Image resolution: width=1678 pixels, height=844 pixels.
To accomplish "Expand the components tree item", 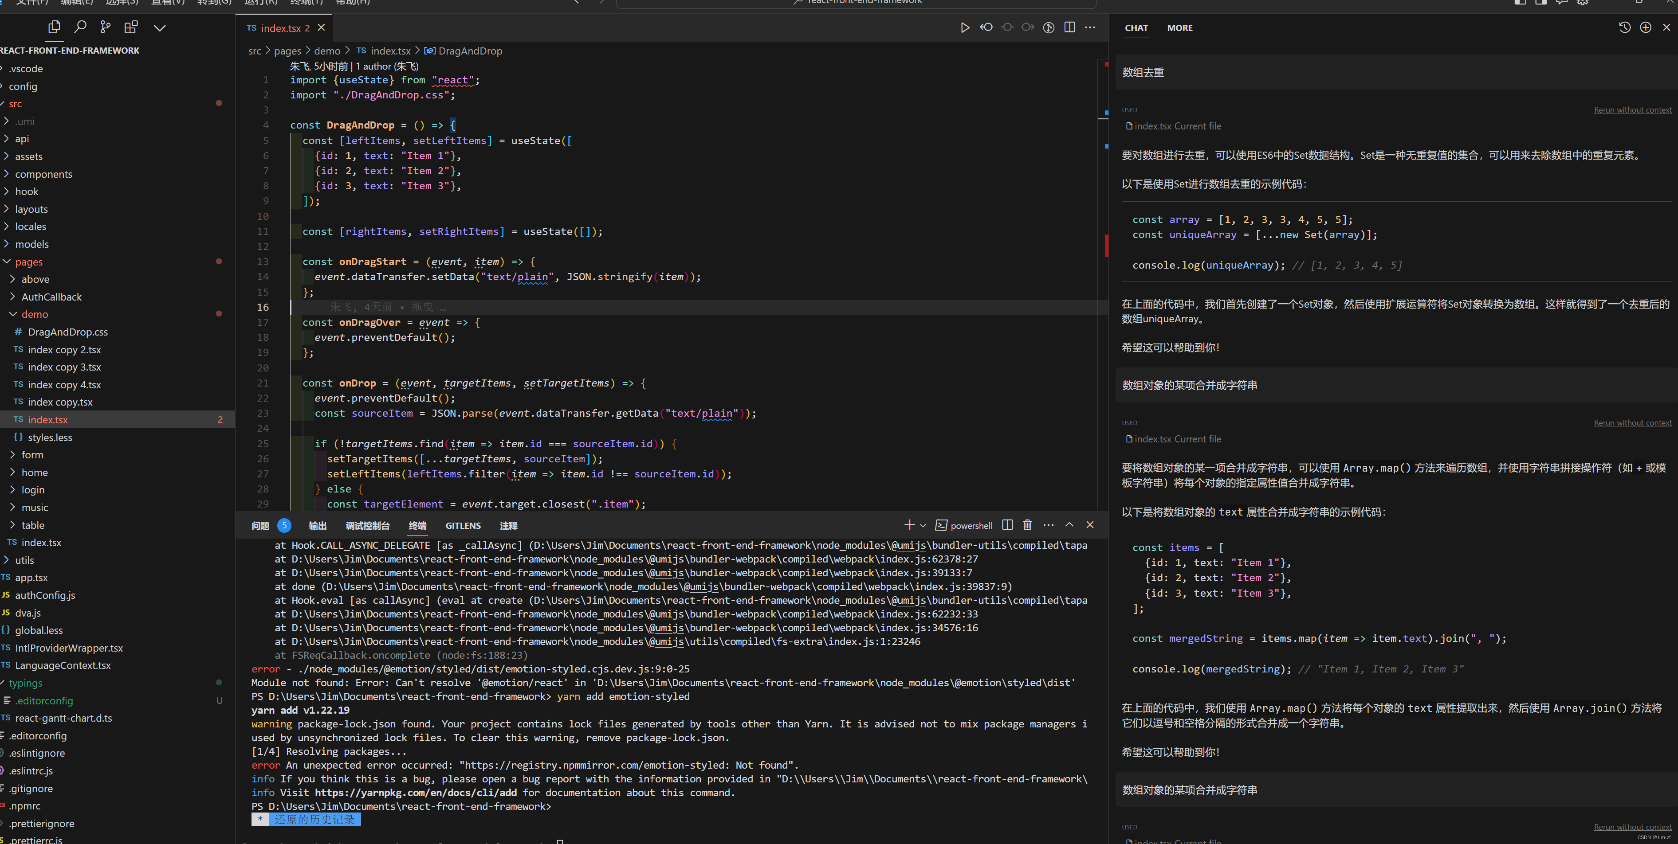I will click(x=8, y=173).
